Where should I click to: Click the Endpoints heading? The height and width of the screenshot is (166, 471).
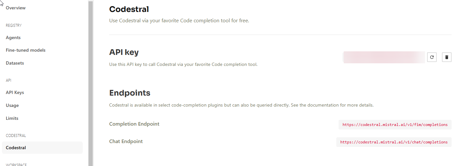click(130, 93)
